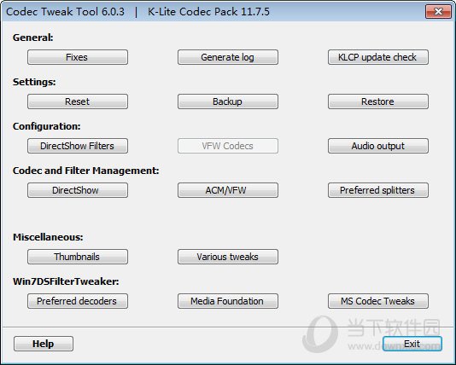Screen dimensions: 456x365
Task: Open MS Codec Tweaks
Action: coord(378,301)
